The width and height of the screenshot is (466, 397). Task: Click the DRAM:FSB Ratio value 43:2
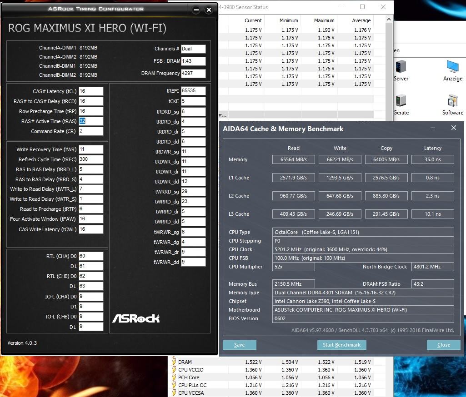click(432, 284)
